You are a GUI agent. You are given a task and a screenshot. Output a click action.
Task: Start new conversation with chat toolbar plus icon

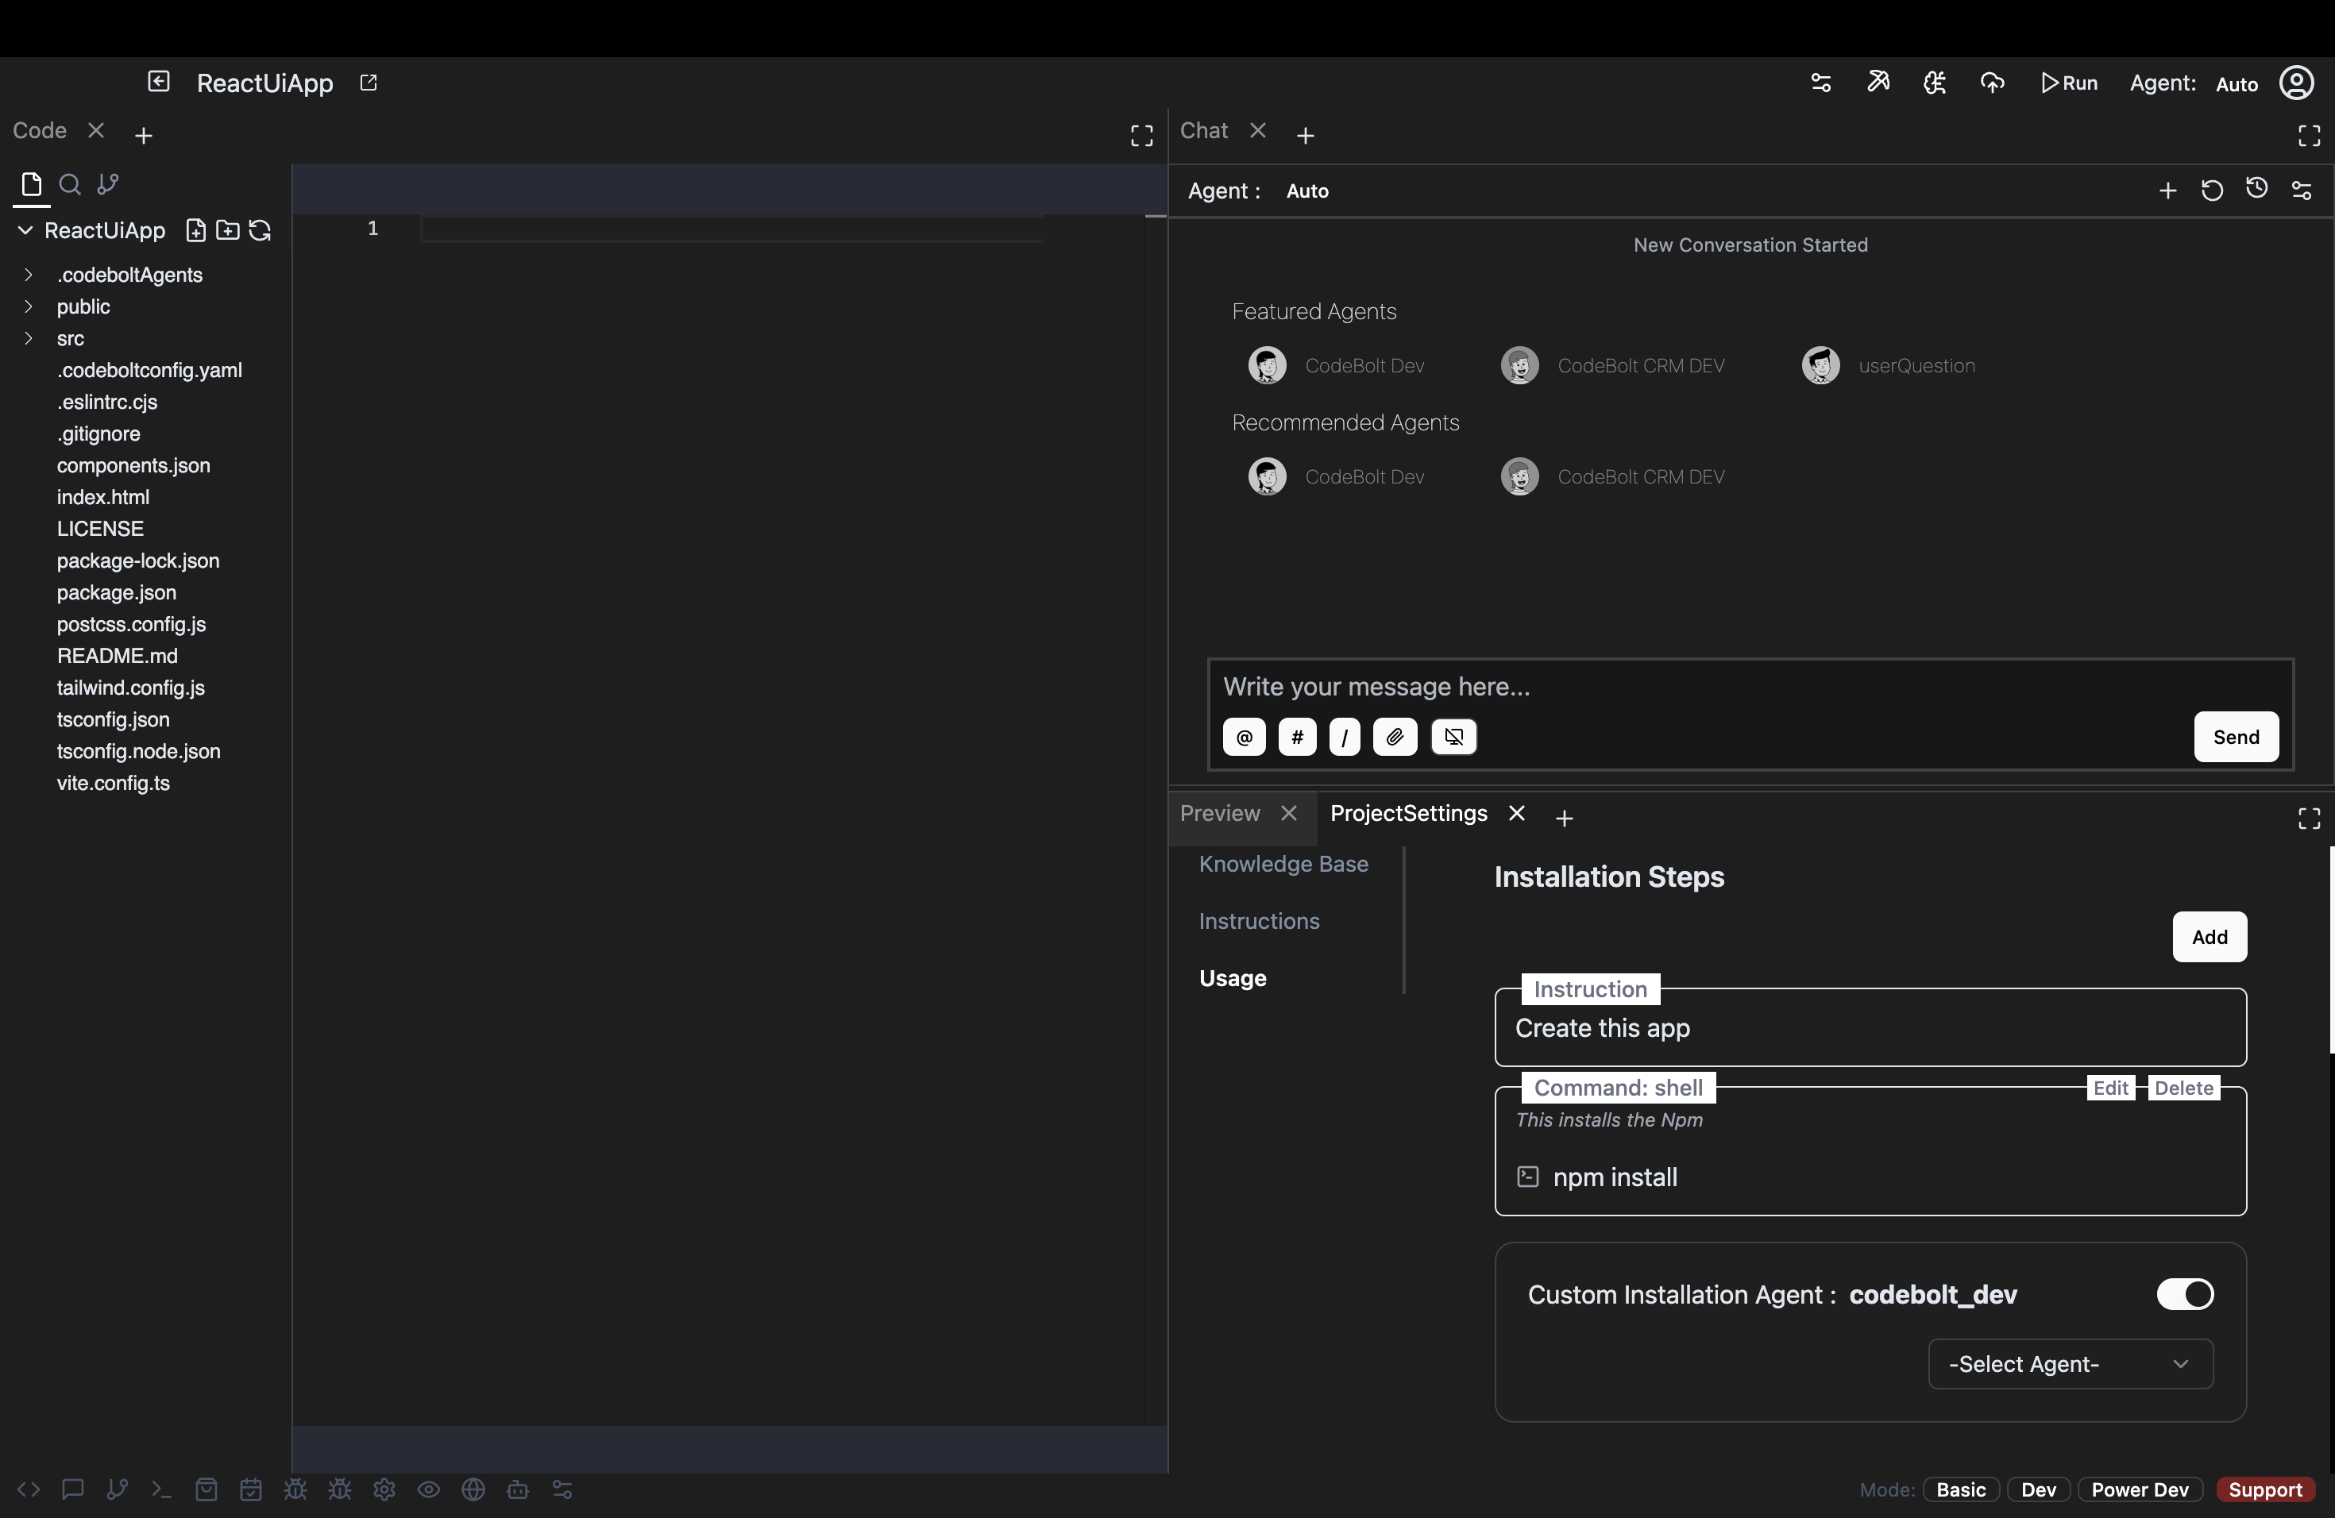2168,191
